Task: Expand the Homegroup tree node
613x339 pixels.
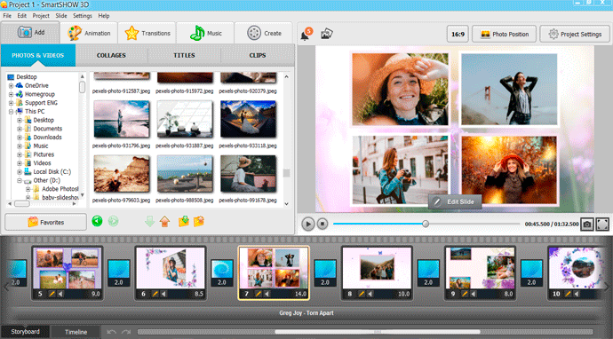Action: [11, 94]
